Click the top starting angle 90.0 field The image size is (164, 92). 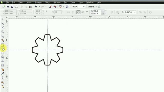pyautogui.click(x=97, y=11)
